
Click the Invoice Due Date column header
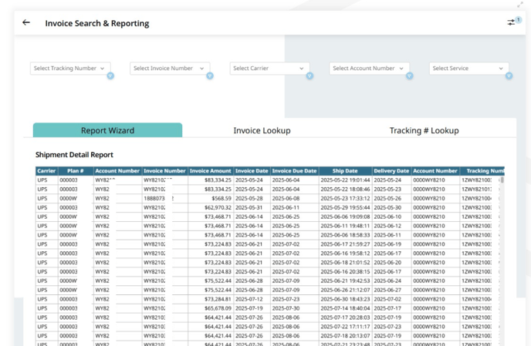[294, 171]
